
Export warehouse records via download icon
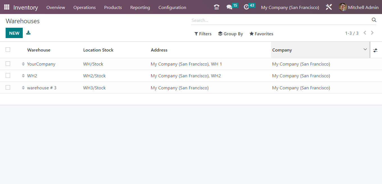28,33
